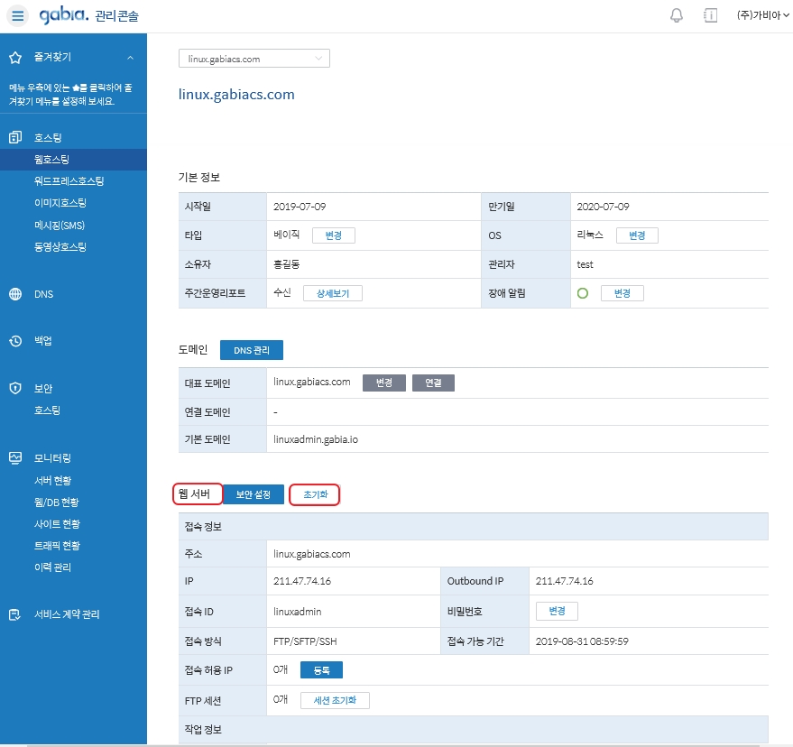Click the 보안 shield icon
The image size is (793, 747).
tap(15, 388)
